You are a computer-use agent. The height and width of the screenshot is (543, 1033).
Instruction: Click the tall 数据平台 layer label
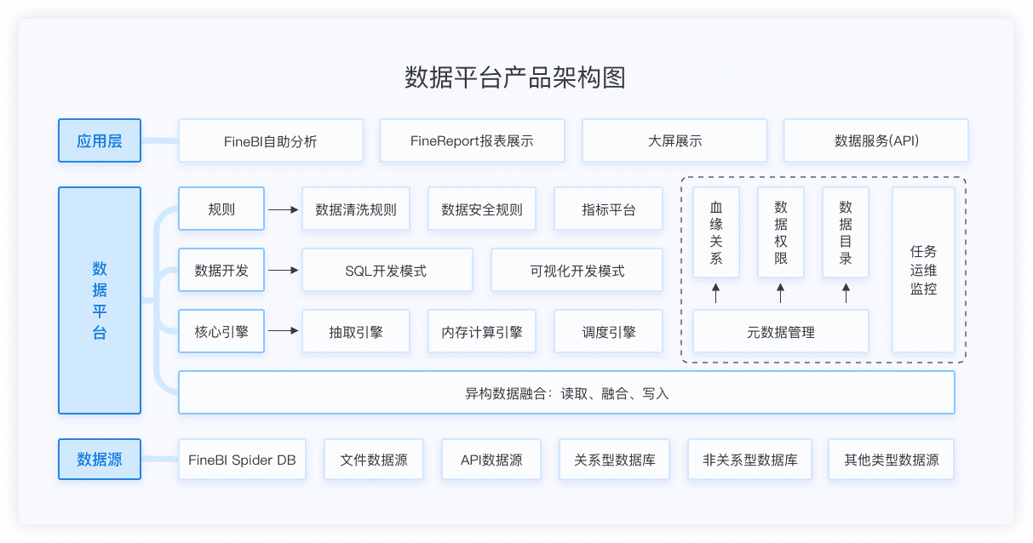pos(100,300)
